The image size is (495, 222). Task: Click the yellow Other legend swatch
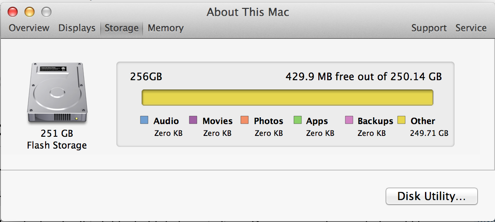pos(402,120)
